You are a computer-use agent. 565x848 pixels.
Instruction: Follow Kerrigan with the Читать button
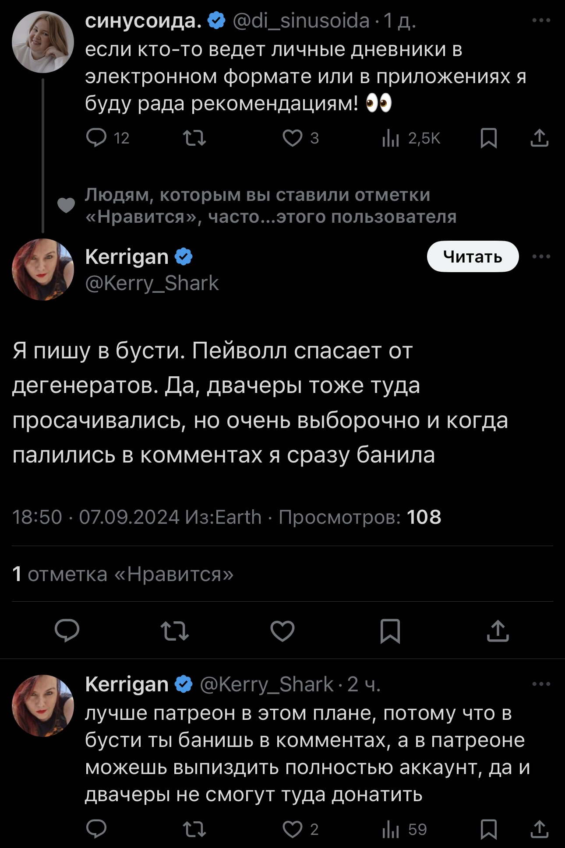pos(473,256)
